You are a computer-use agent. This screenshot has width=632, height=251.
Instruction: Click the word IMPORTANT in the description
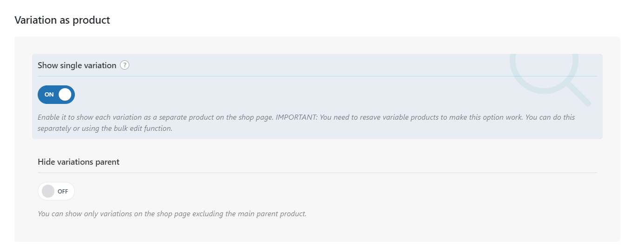pos(296,117)
